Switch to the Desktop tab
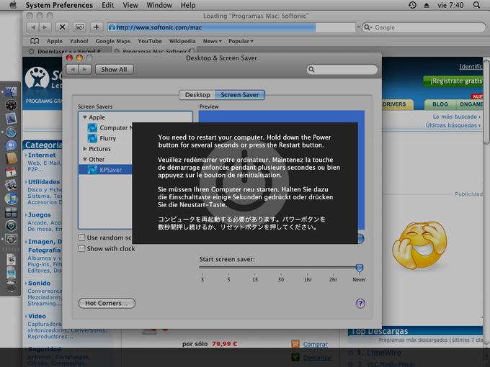Viewport: 490px width, 367px height. pyautogui.click(x=197, y=95)
